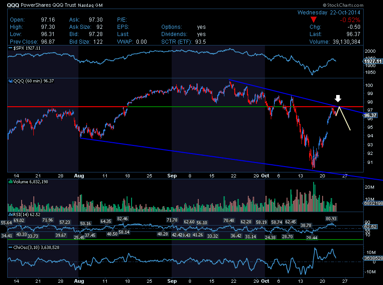Click Aug on bottom ChiOsc date axis

79,281
